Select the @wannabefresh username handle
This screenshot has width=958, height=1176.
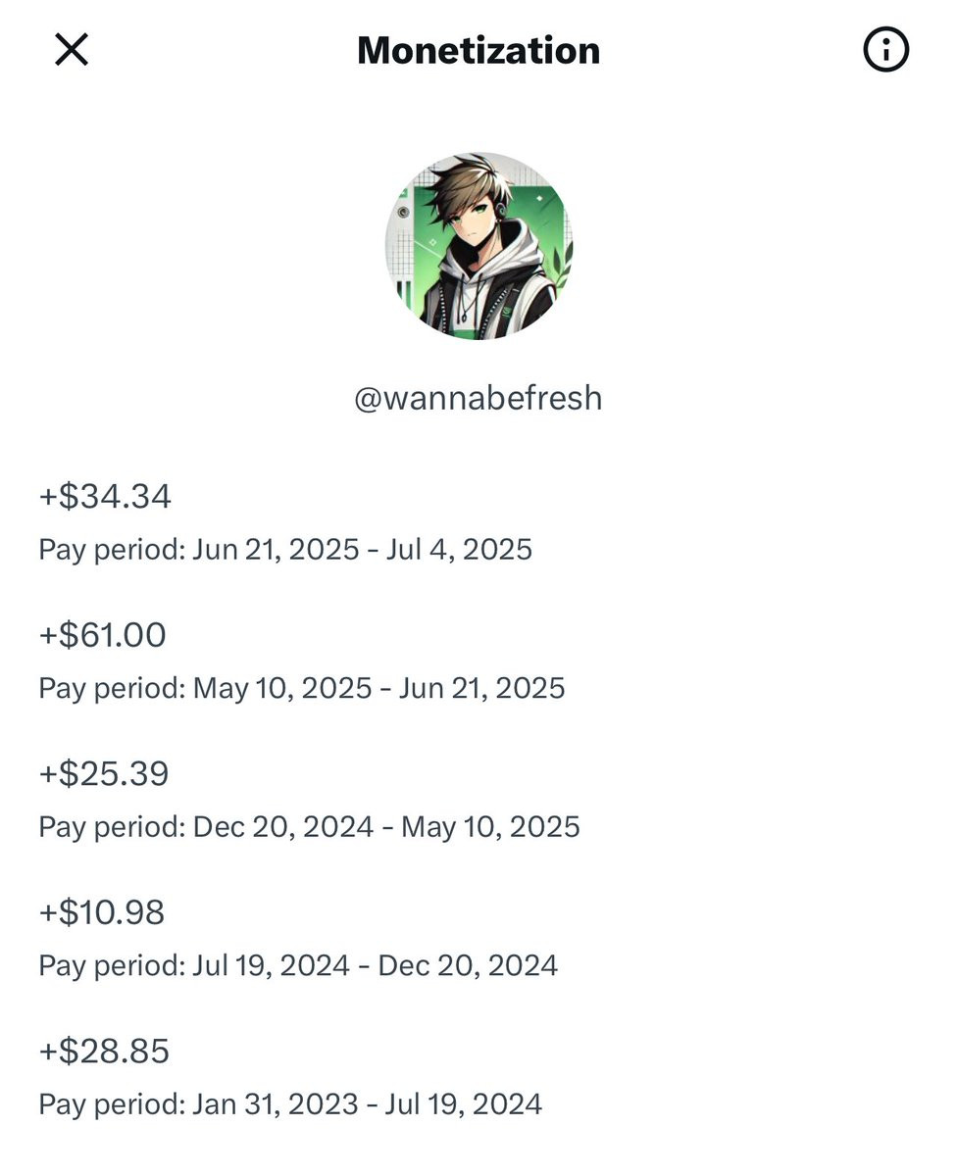pos(479,398)
